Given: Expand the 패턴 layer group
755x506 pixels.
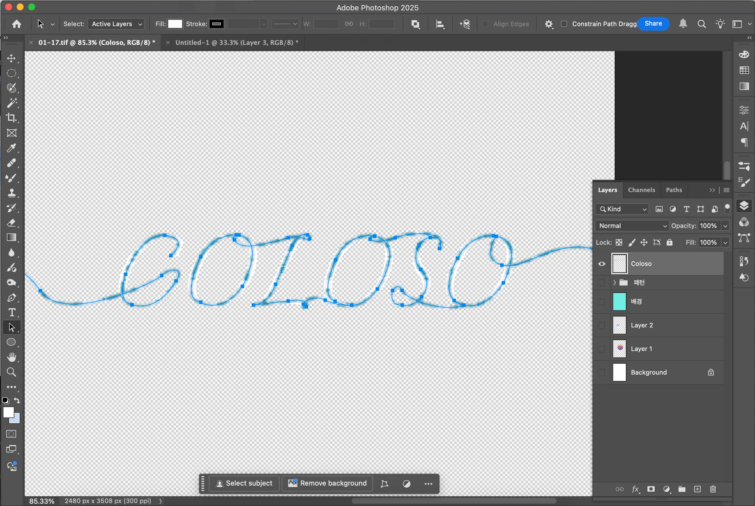Looking at the screenshot, I should coord(615,283).
